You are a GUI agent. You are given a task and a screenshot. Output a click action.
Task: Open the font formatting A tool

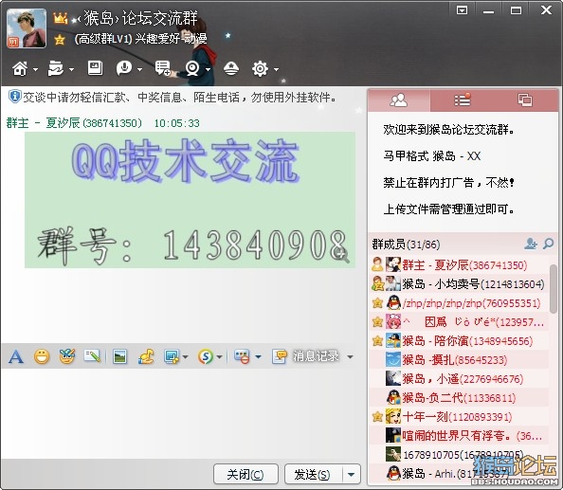pyautogui.click(x=16, y=356)
